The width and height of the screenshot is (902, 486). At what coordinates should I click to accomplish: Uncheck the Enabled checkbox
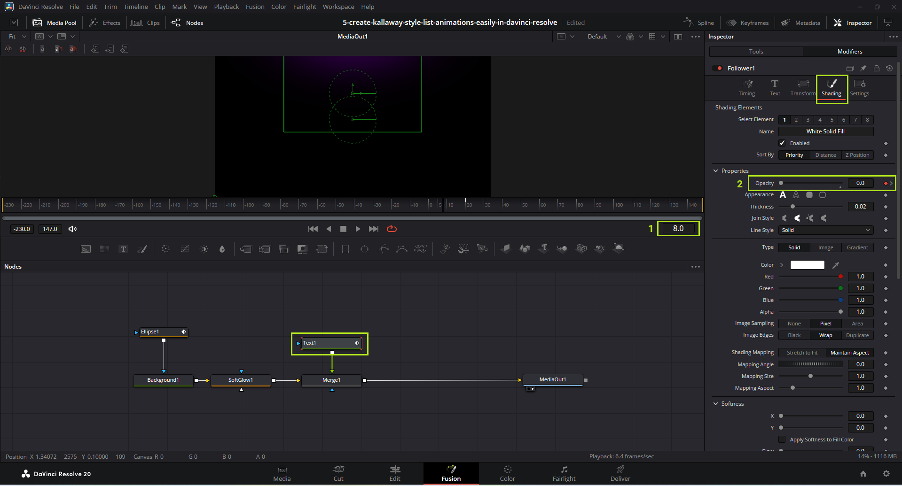coord(782,143)
